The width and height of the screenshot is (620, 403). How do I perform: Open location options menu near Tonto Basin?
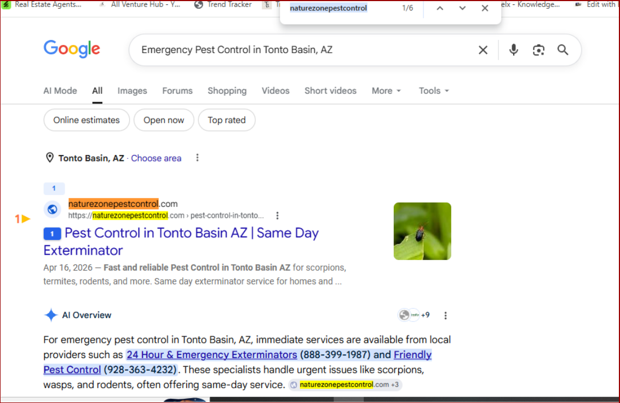pos(197,158)
